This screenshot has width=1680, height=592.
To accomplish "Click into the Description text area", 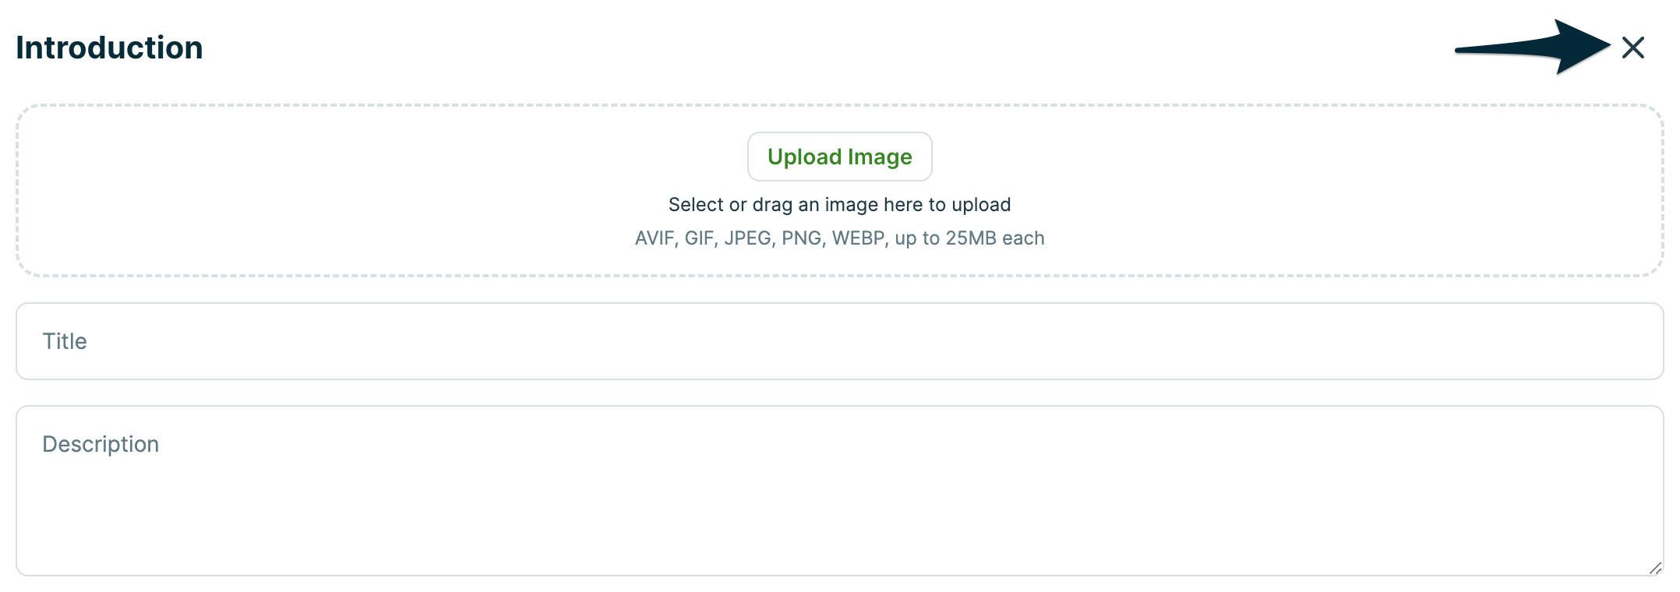I will click(x=839, y=490).
